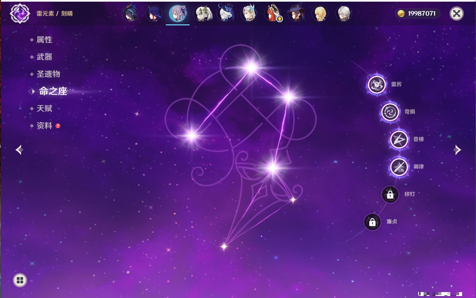Open the locked 移灯 constellation node
The image size is (476, 298).
[x=390, y=195]
